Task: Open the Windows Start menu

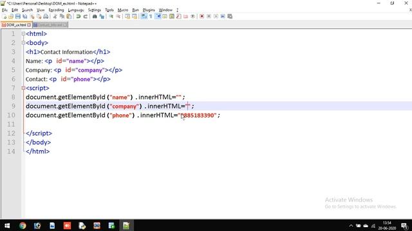Action: 7,225
